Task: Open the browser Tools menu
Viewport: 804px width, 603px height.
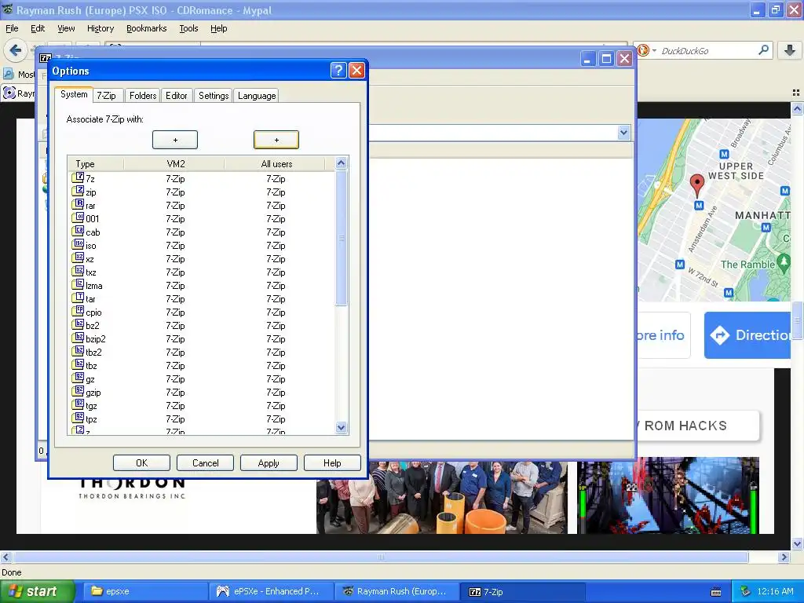Action: click(x=188, y=29)
